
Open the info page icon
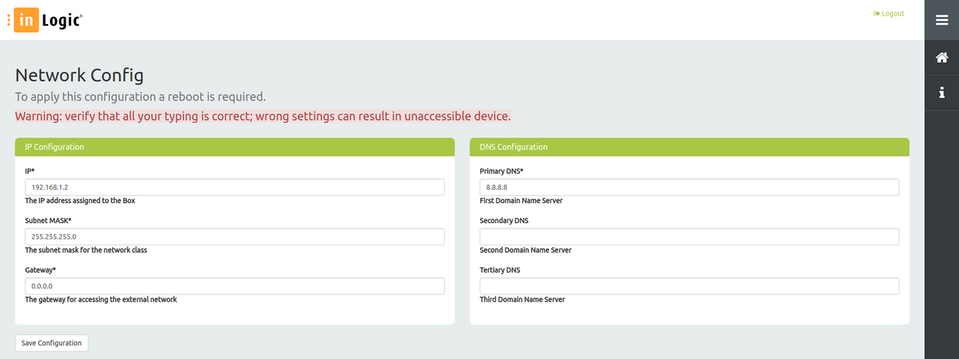(941, 93)
